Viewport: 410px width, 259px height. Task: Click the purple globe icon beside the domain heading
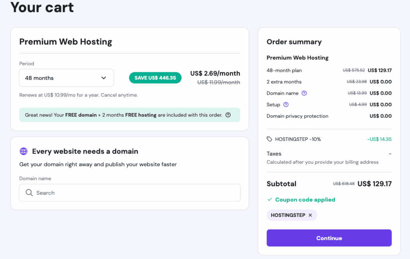(x=24, y=151)
